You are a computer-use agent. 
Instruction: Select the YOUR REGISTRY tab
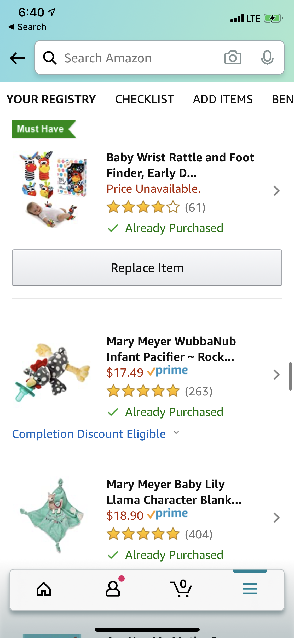click(51, 100)
